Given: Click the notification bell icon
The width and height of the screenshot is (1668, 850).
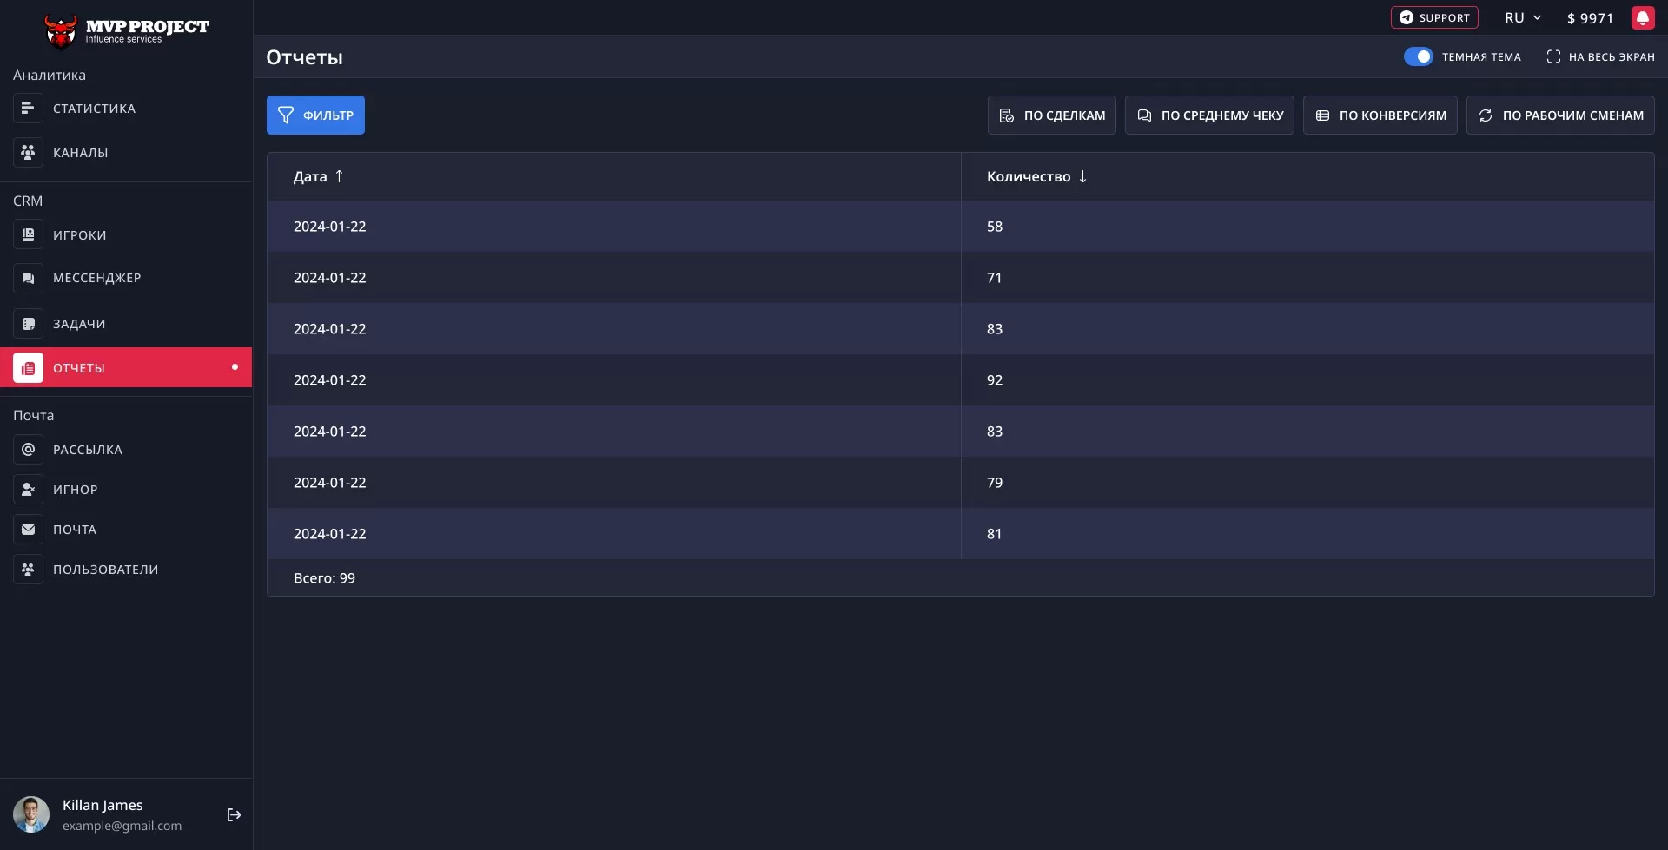Looking at the screenshot, I should click(1643, 17).
